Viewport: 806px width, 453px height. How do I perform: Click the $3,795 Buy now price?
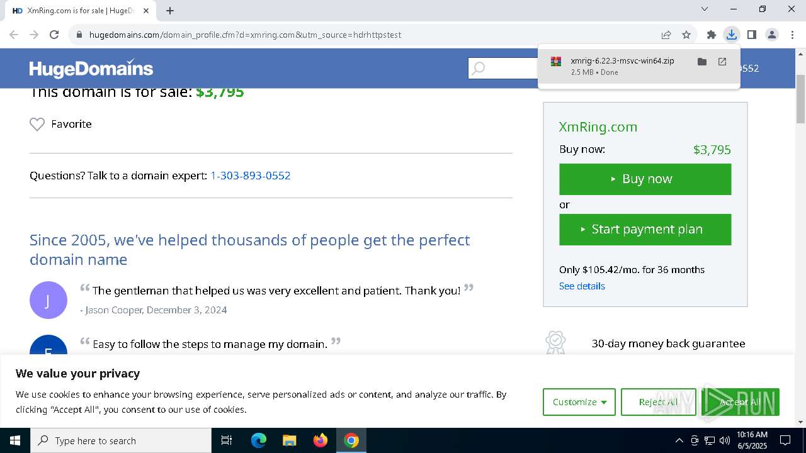pyautogui.click(x=712, y=150)
